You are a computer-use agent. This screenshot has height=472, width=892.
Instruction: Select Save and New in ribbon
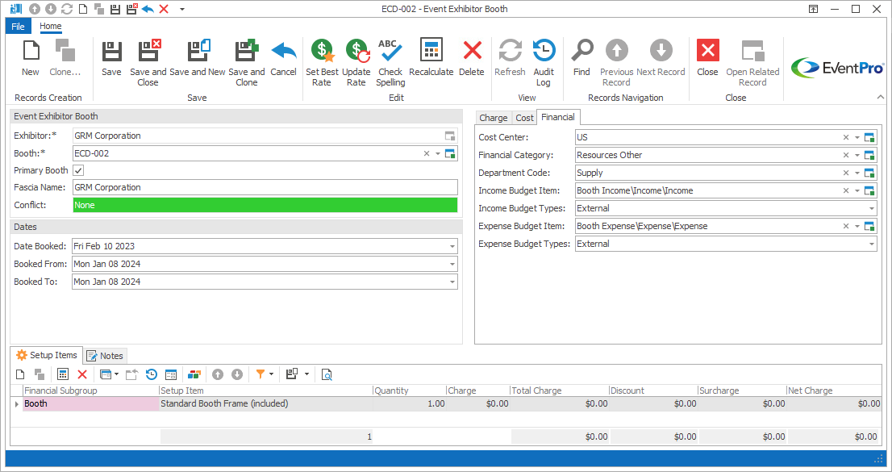[198, 57]
